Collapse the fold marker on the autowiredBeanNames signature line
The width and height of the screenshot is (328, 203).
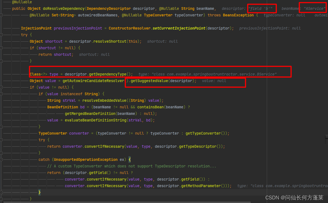click(1, 15)
